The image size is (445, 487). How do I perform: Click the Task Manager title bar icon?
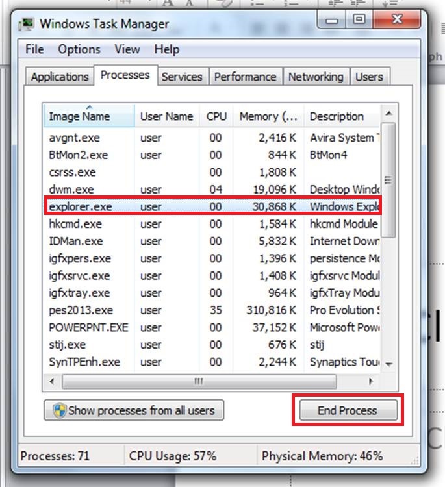click(26, 25)
